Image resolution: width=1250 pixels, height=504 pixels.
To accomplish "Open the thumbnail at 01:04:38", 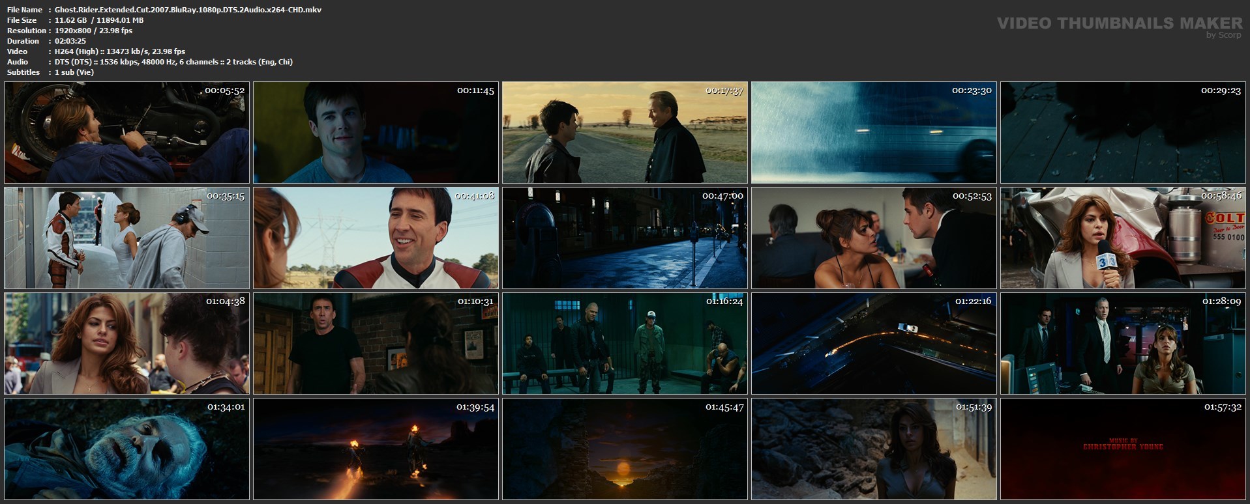I will click(126, 343).
